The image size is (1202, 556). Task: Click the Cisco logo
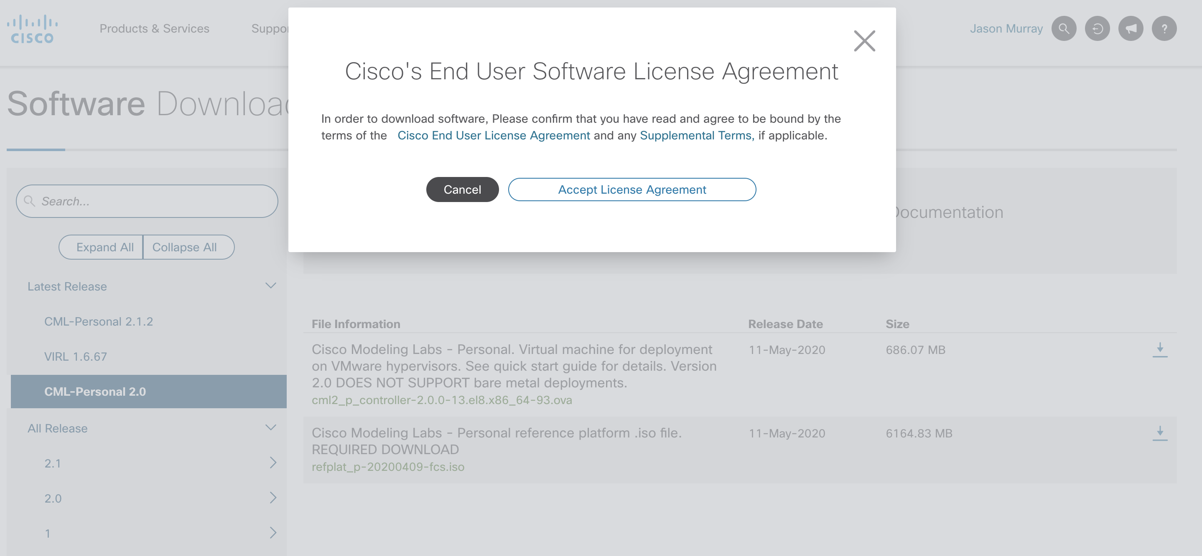[32, 28]
